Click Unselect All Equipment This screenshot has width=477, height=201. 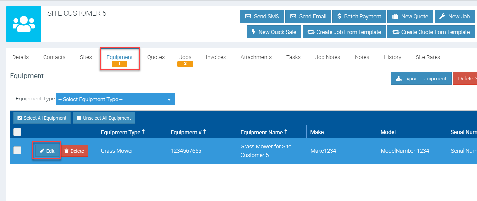tap(104, 118)
